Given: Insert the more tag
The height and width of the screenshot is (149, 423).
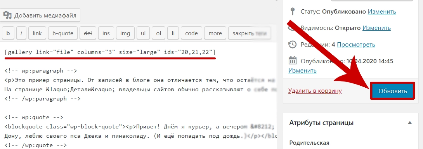Looking at the screenshot, I should (215, 33).
